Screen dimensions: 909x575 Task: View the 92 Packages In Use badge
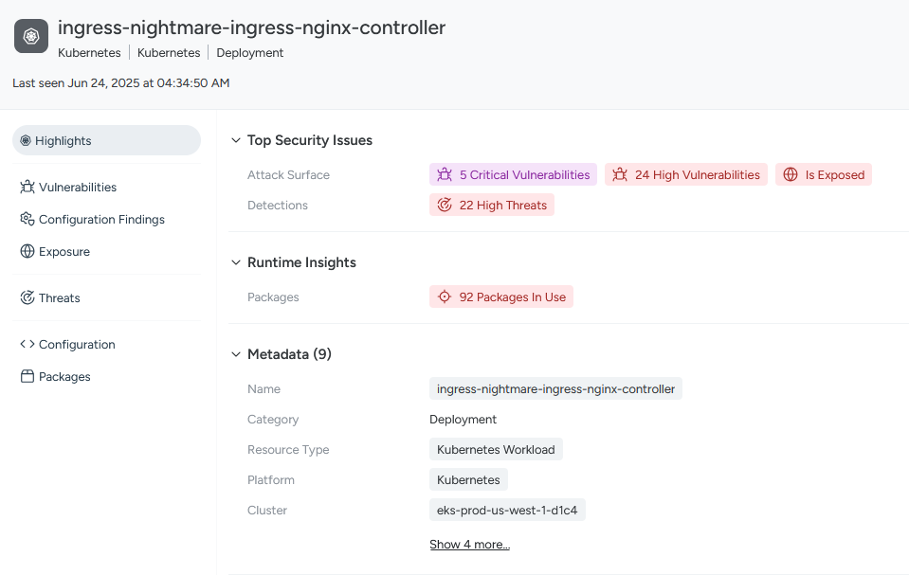point(500,296)
